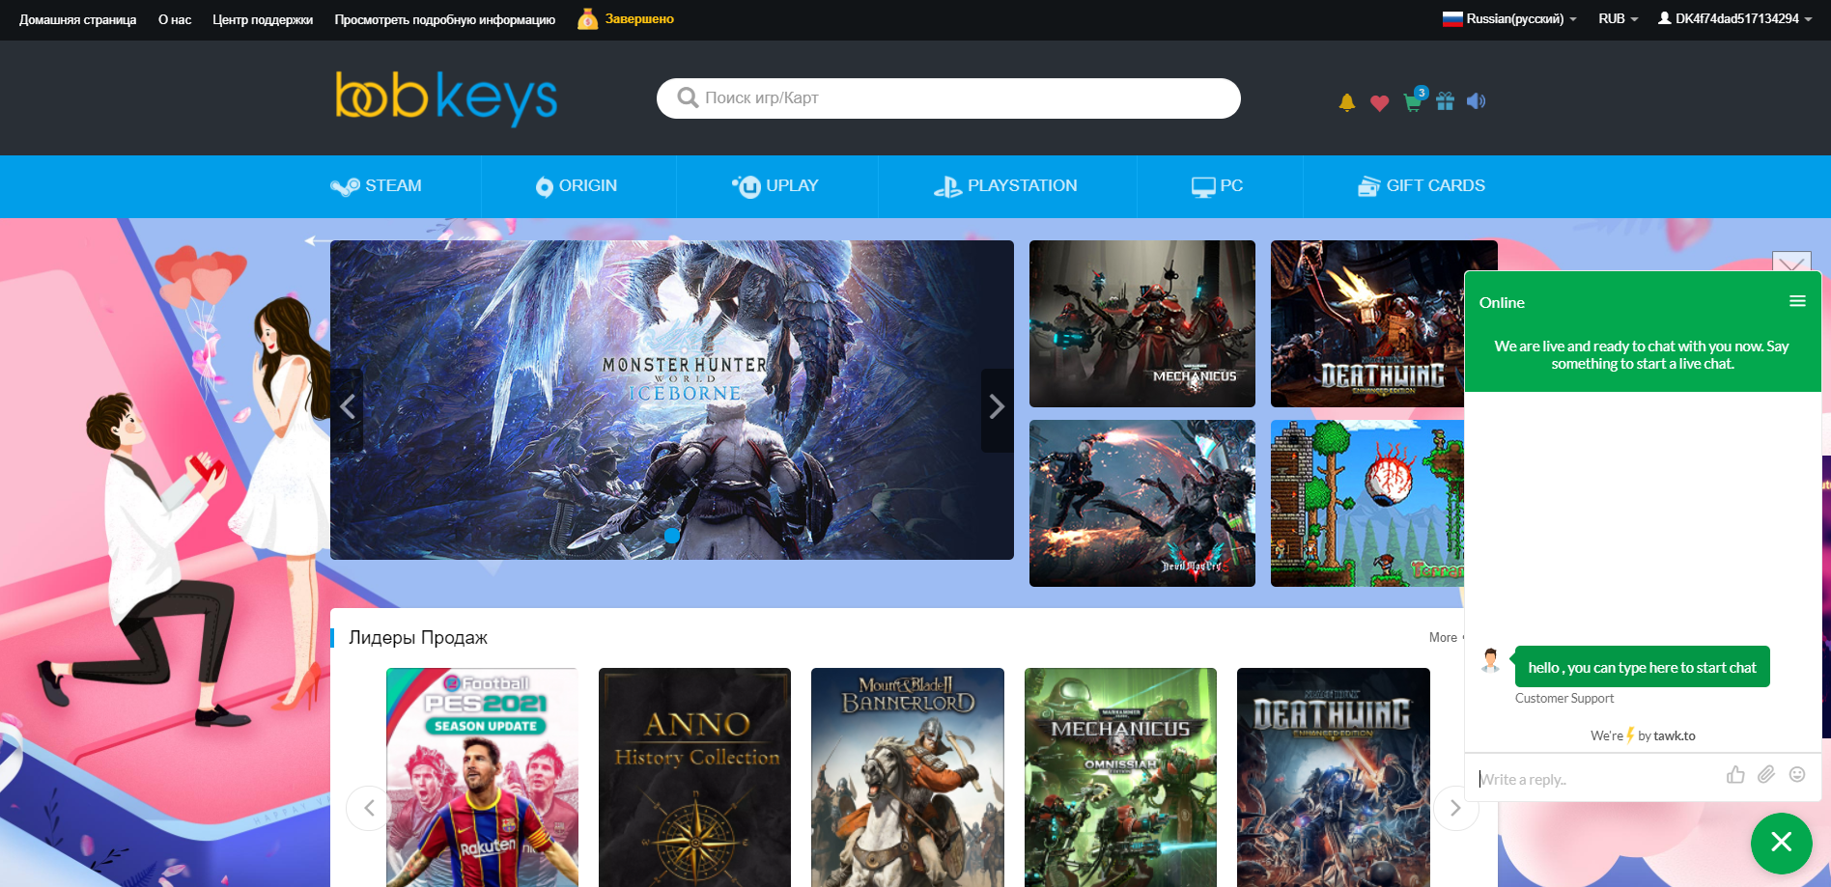Click the Лидеры Продаж heading
This screenshot has height=887, width=1831.
[x=418, y=638]
